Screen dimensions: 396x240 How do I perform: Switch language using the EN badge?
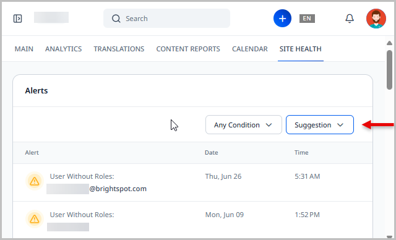point(307,19)
